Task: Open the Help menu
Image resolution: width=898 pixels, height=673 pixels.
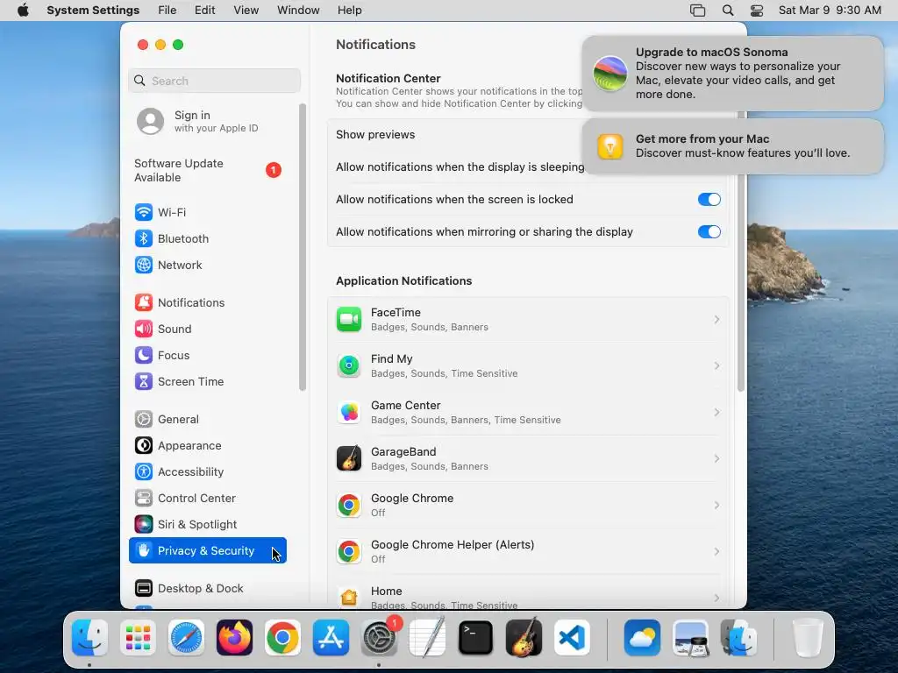Action: click(349, 11)
